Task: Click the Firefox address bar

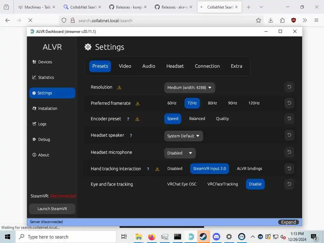Action: click(157, 21)
